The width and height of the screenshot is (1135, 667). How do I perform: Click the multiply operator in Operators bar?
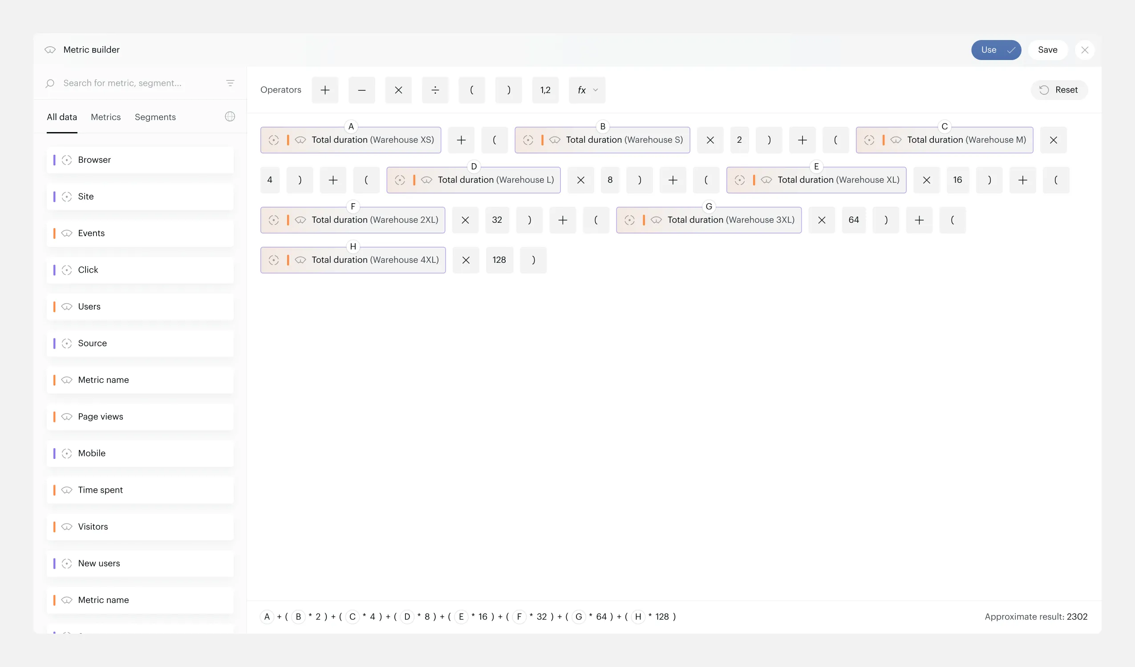(398, 90)
